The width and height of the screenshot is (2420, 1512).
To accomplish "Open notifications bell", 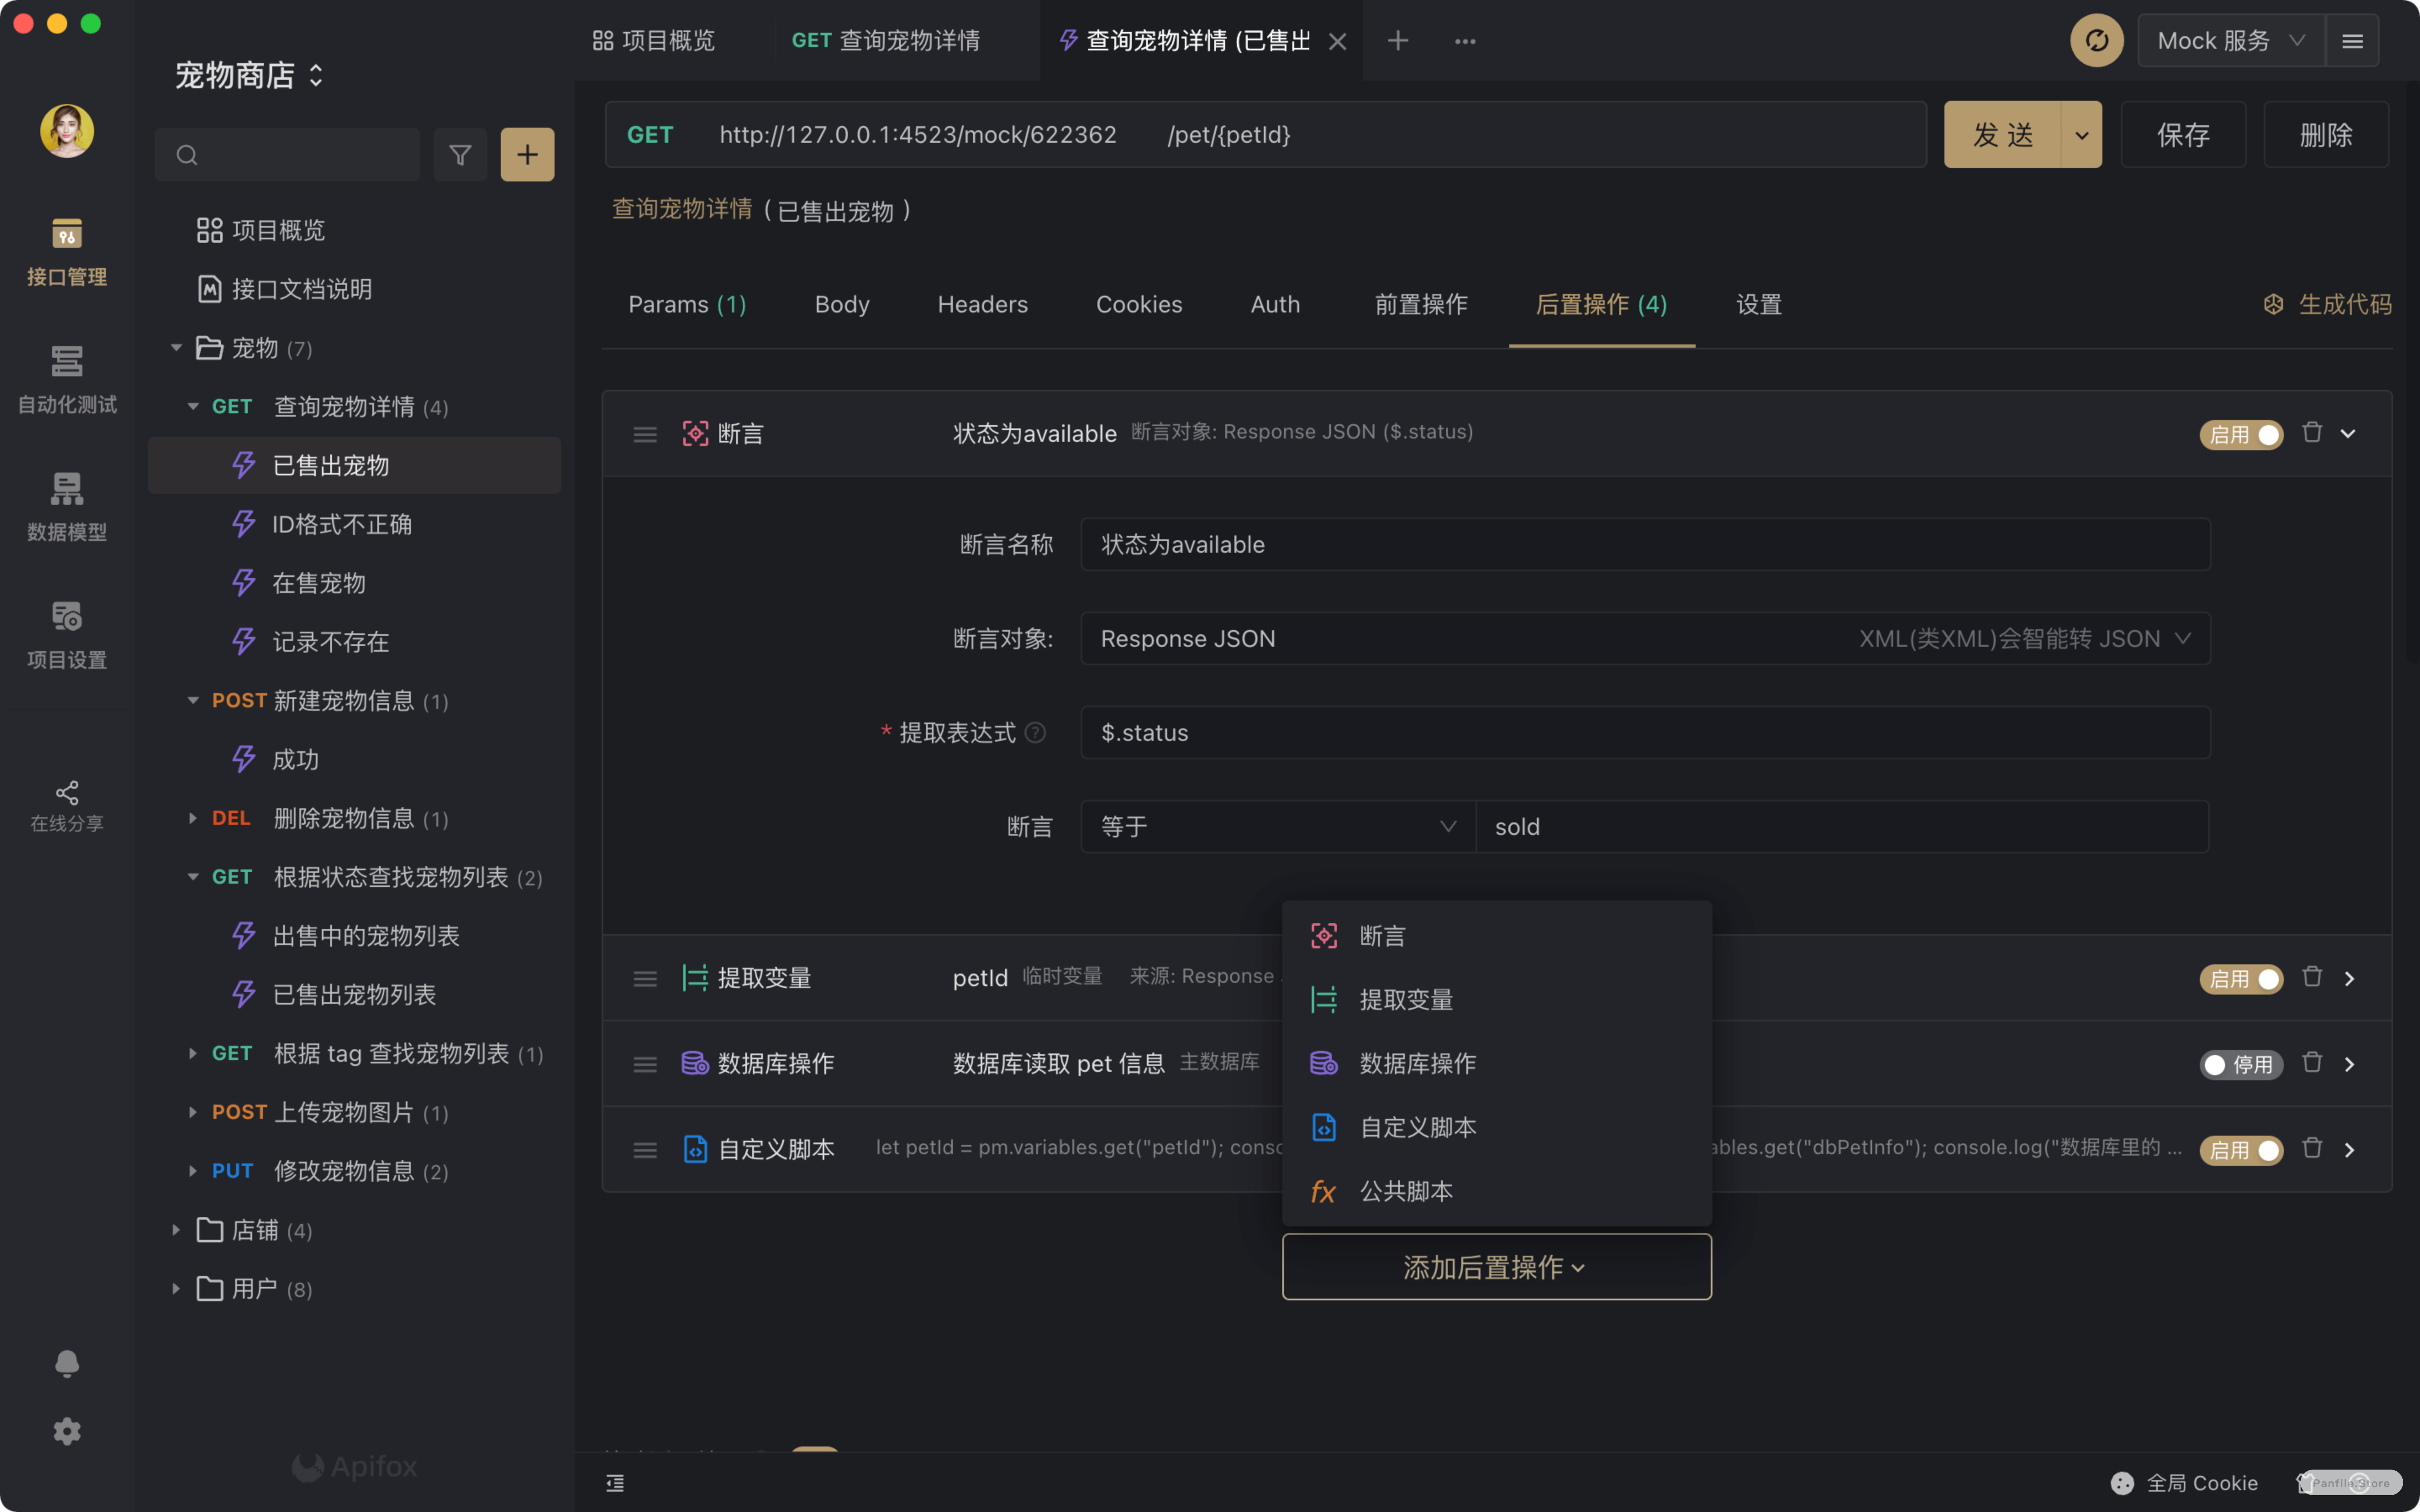I will pos(67,1364).
